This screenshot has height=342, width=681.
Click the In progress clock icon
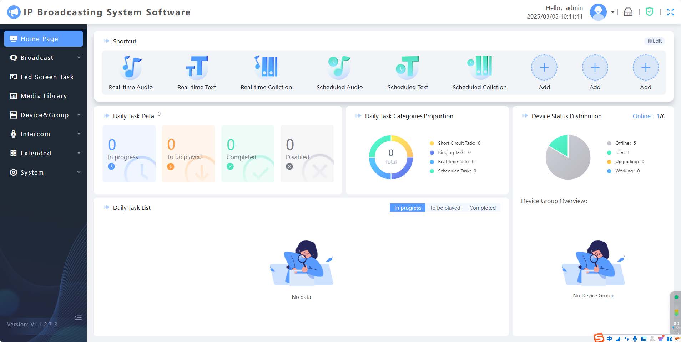click(111, 166)
